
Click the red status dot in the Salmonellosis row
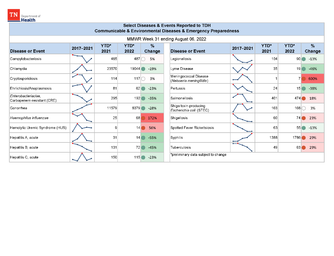pyautogui.click(x=304, y=99)
